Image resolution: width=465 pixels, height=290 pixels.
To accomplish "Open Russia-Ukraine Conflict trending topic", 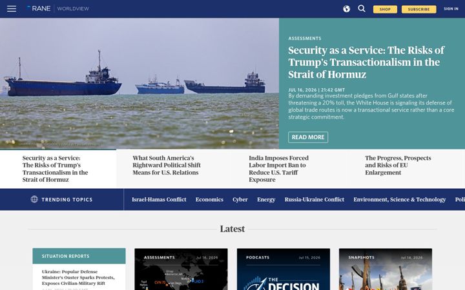I will coord(315,199).
